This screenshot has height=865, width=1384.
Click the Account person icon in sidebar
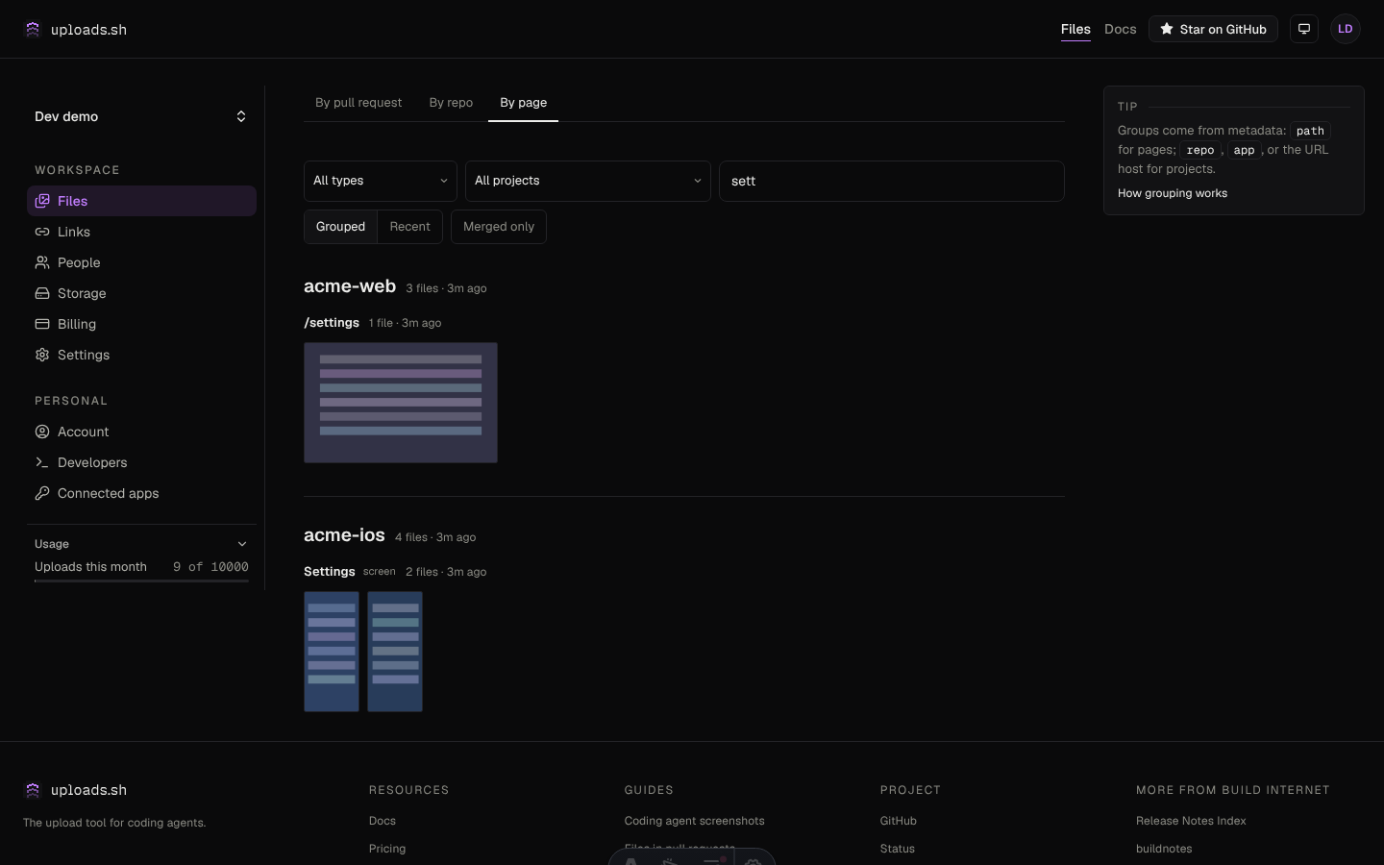(x=42, y=432)
